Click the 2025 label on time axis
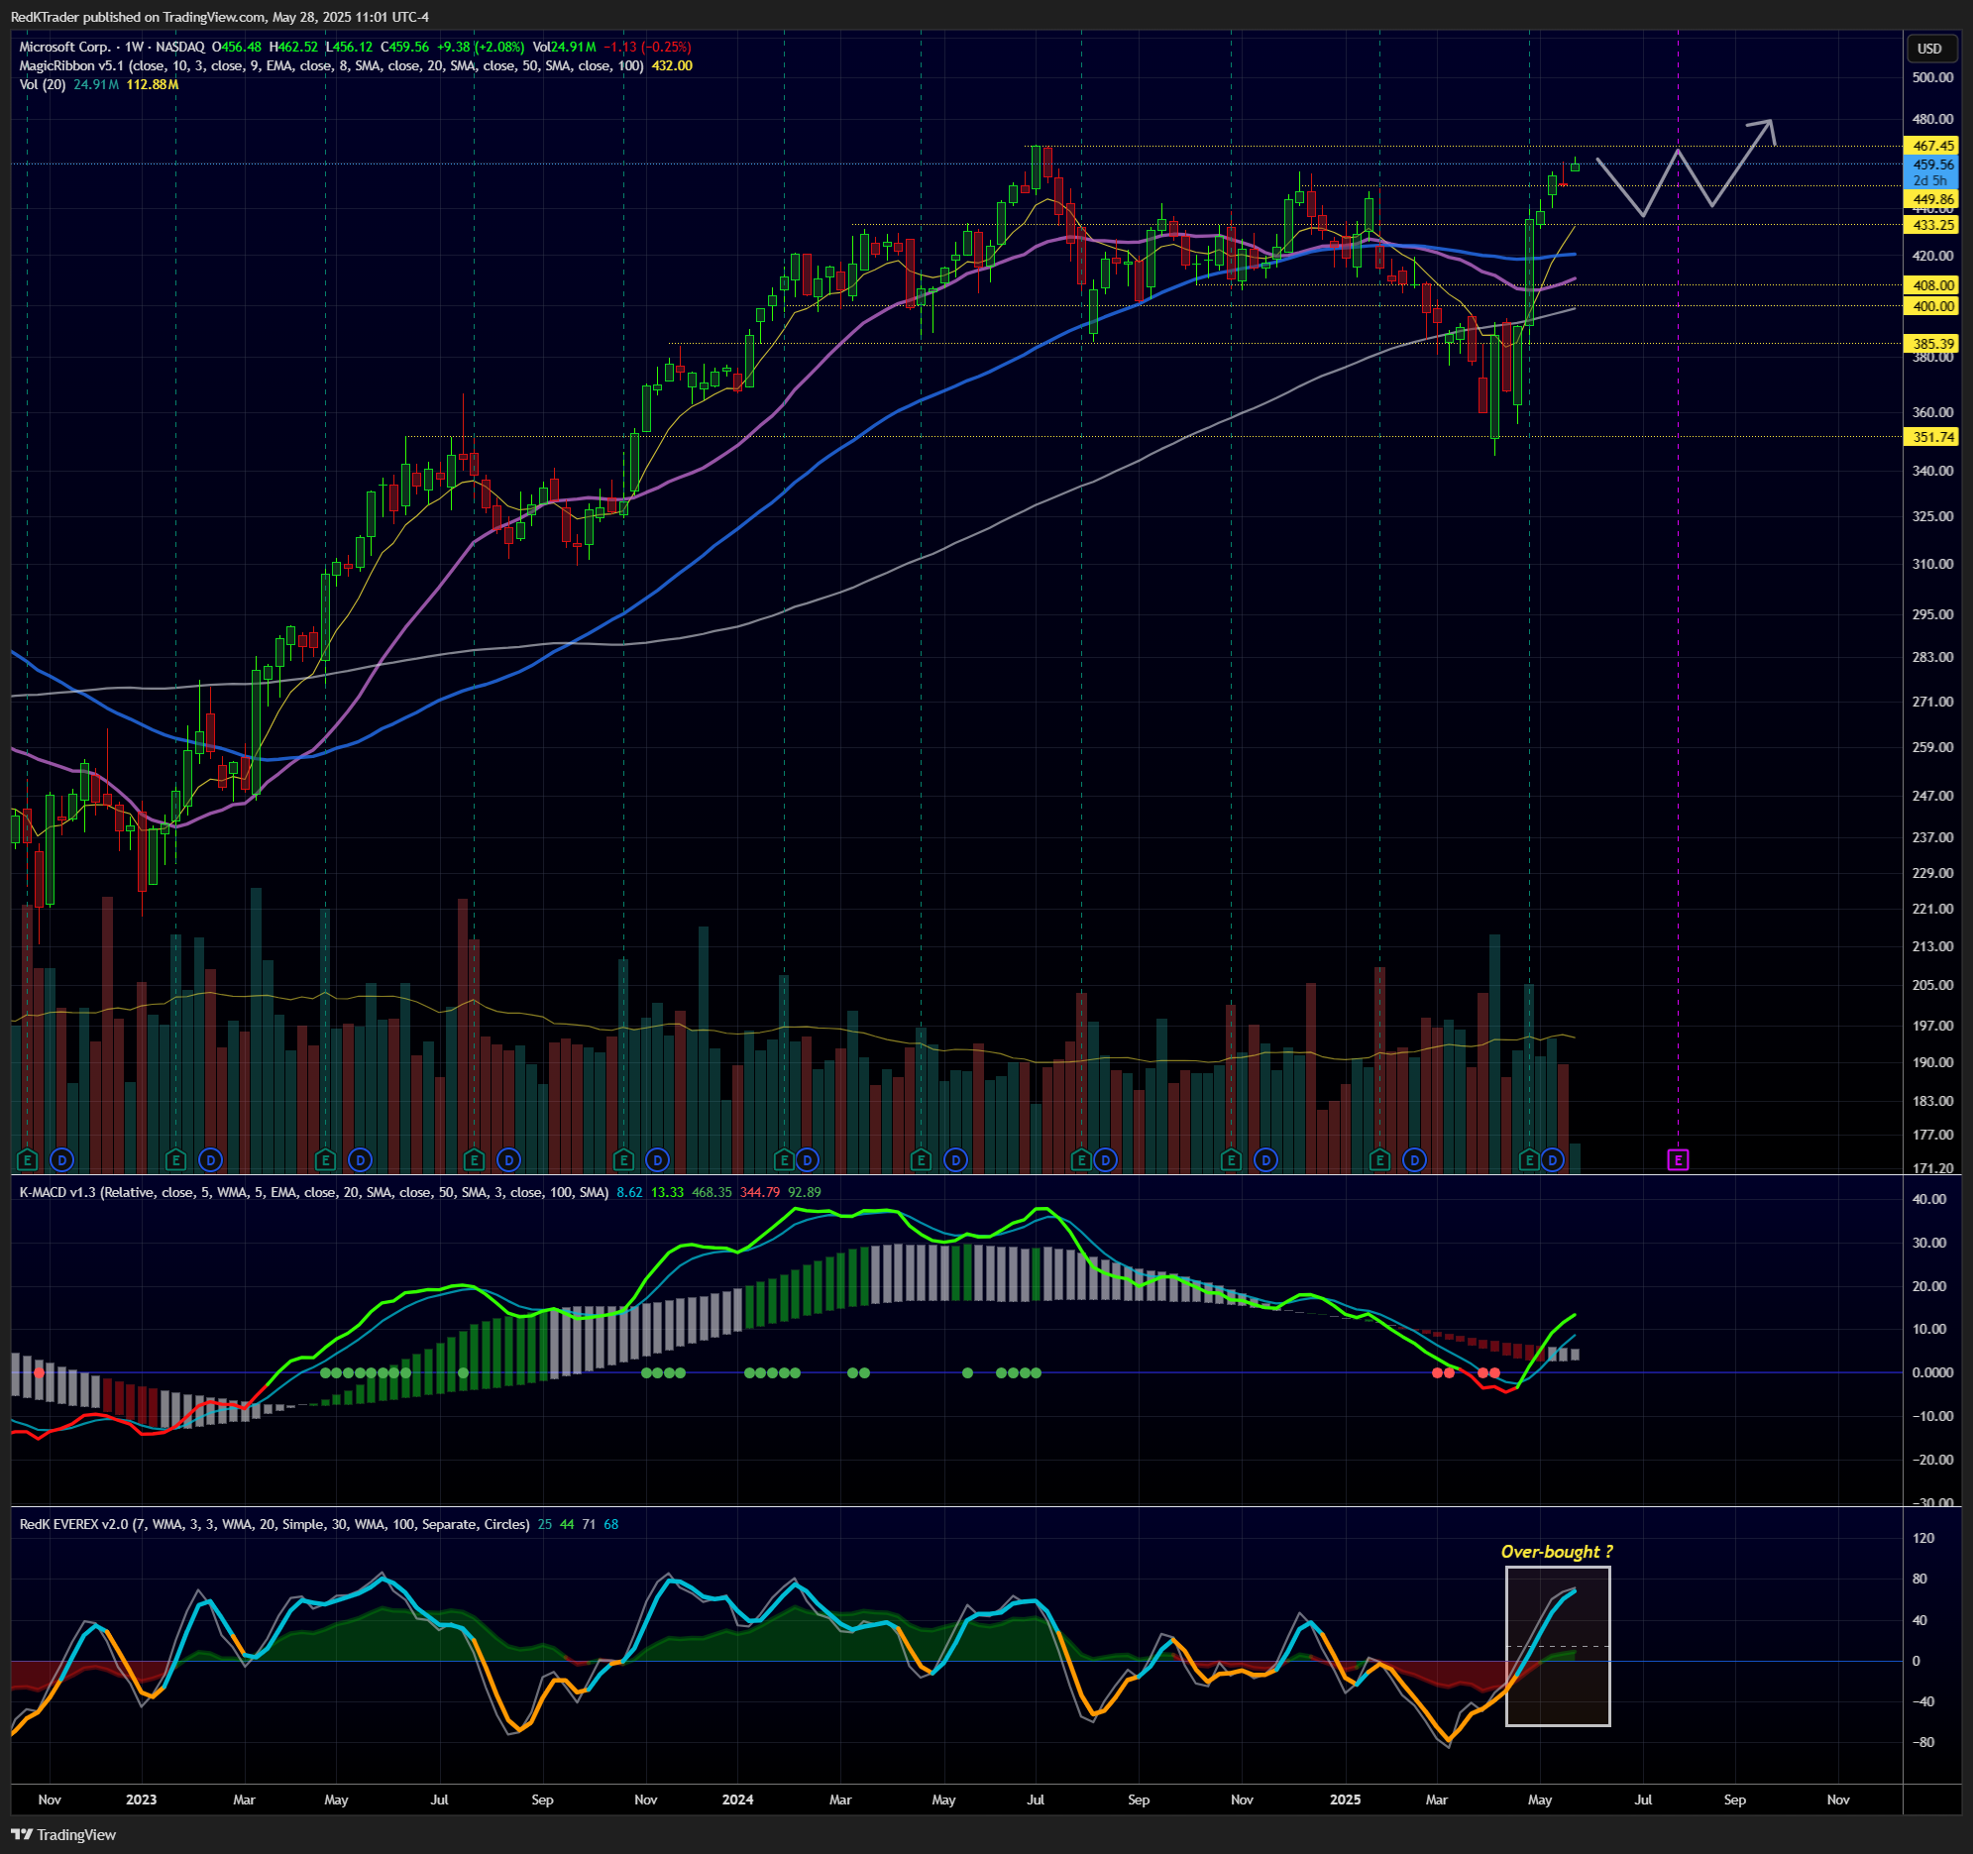 [1345, 1799]
